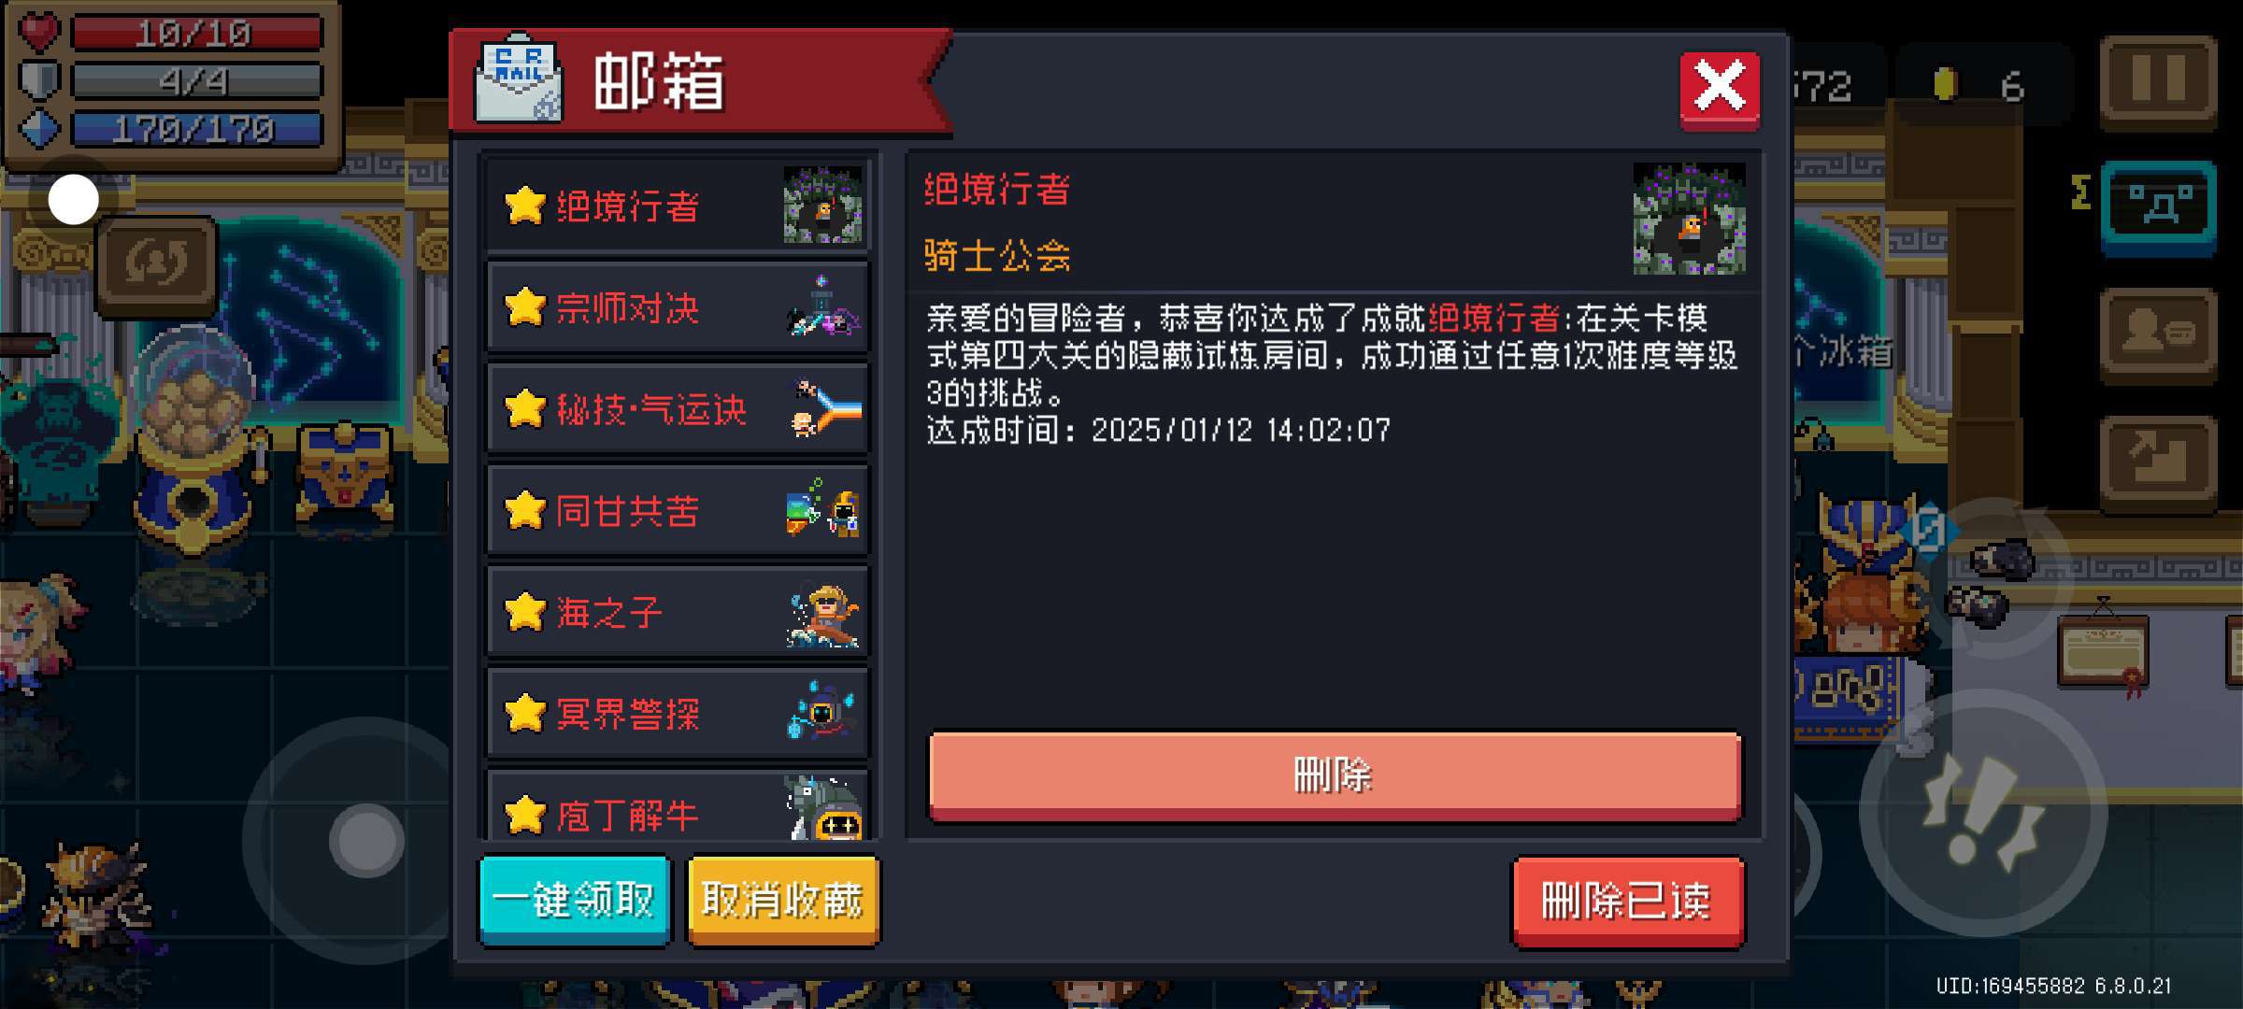2243x1009 pixels.
Task: Open the 宗师对决 mail entry
Action: pos(679,307)
